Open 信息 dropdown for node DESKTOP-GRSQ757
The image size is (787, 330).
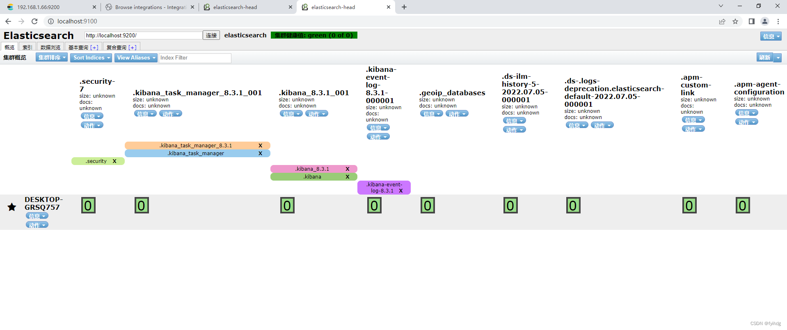coord(37,216)
